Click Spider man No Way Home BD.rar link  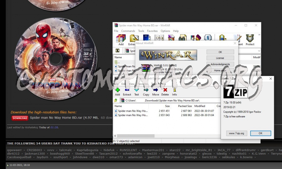pos(56,118)
